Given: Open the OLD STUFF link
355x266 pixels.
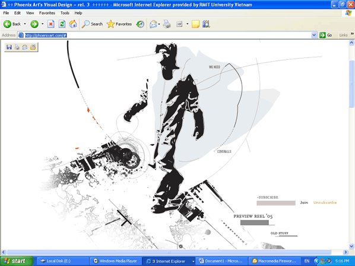Looking at the screenshot, I should pos(280,233).
